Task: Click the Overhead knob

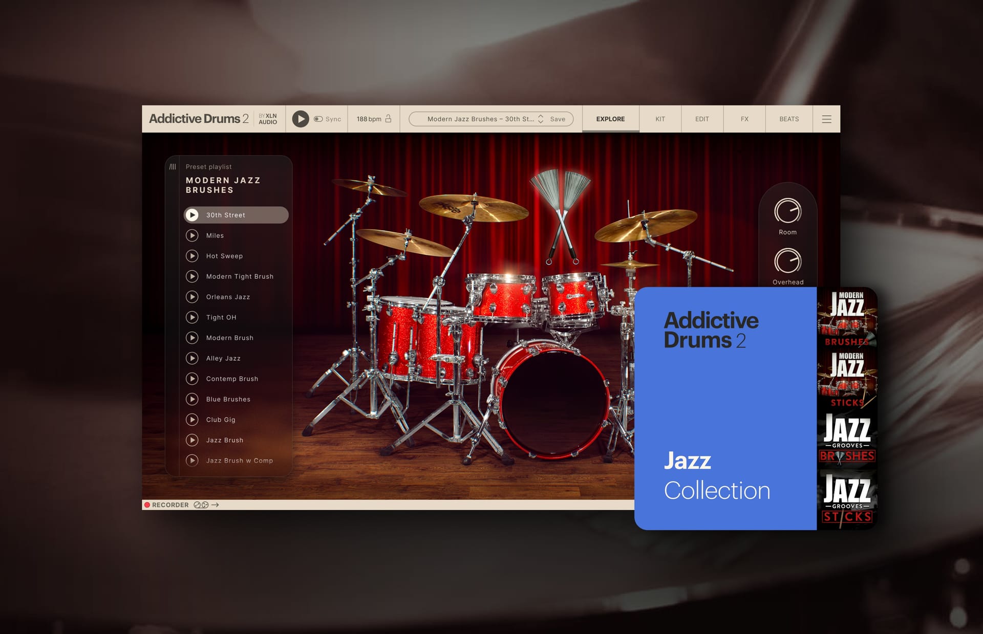Action: tap(787, 261)
